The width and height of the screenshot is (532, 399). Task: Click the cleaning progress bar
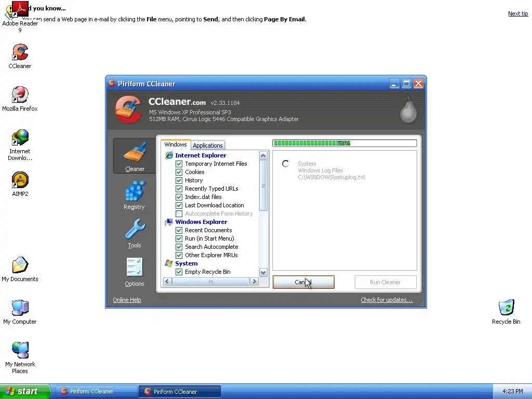pyautogui.click(x=345, y=143)
